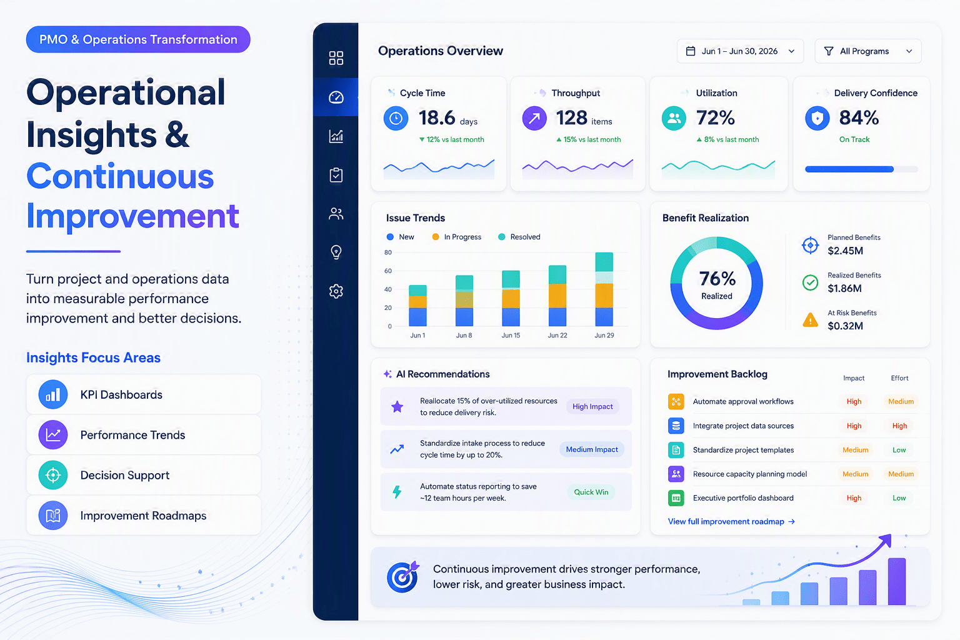Expand the Jun 1 – Jun 30 date dropdown
Viewport: 960px width, 640px height.
[741, 51]
